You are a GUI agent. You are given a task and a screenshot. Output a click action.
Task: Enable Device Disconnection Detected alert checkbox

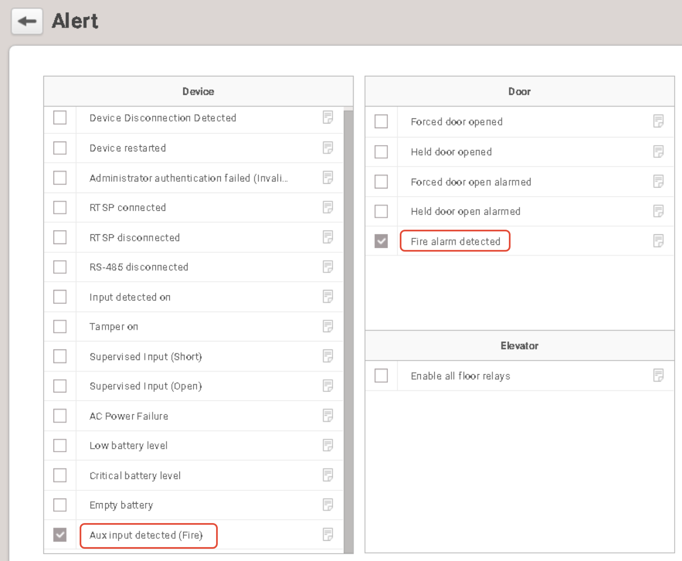click(60, 118)
